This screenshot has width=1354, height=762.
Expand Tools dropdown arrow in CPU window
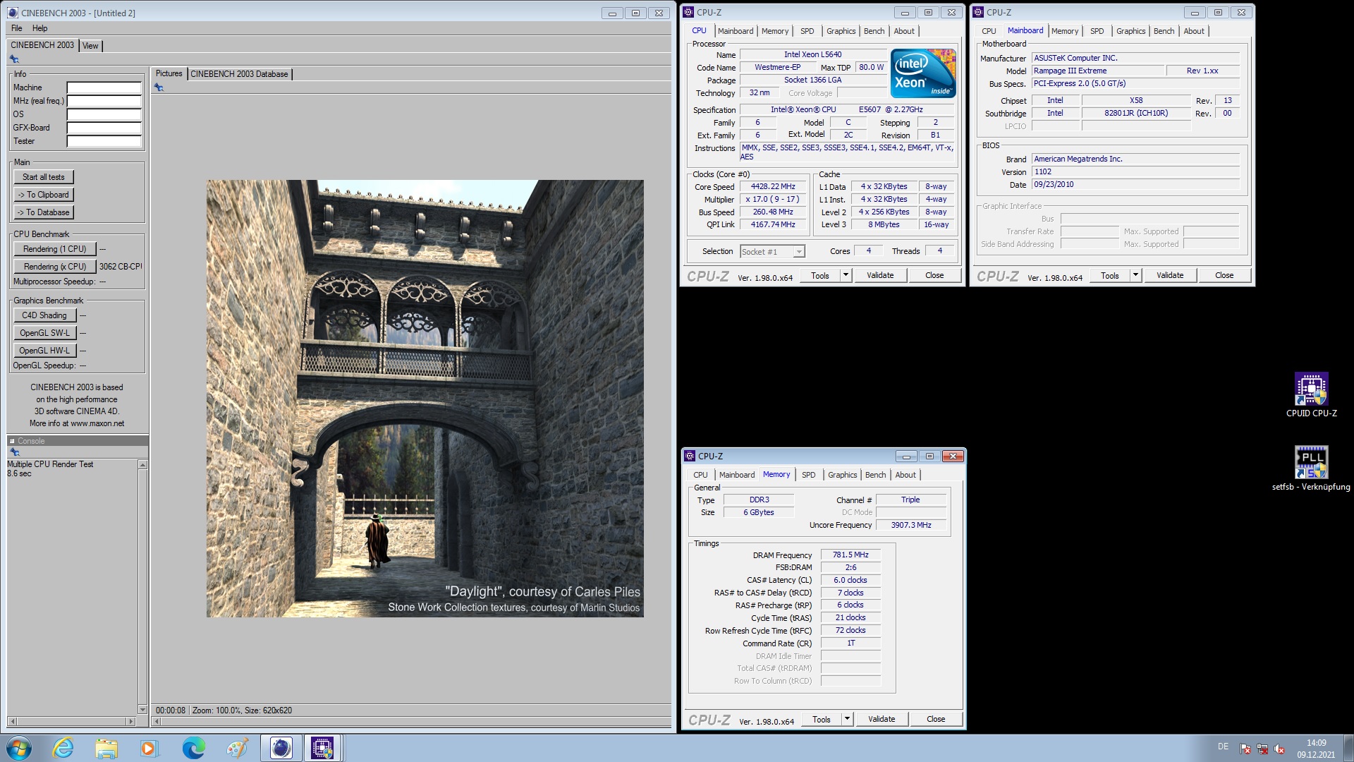tap(846, 275)
